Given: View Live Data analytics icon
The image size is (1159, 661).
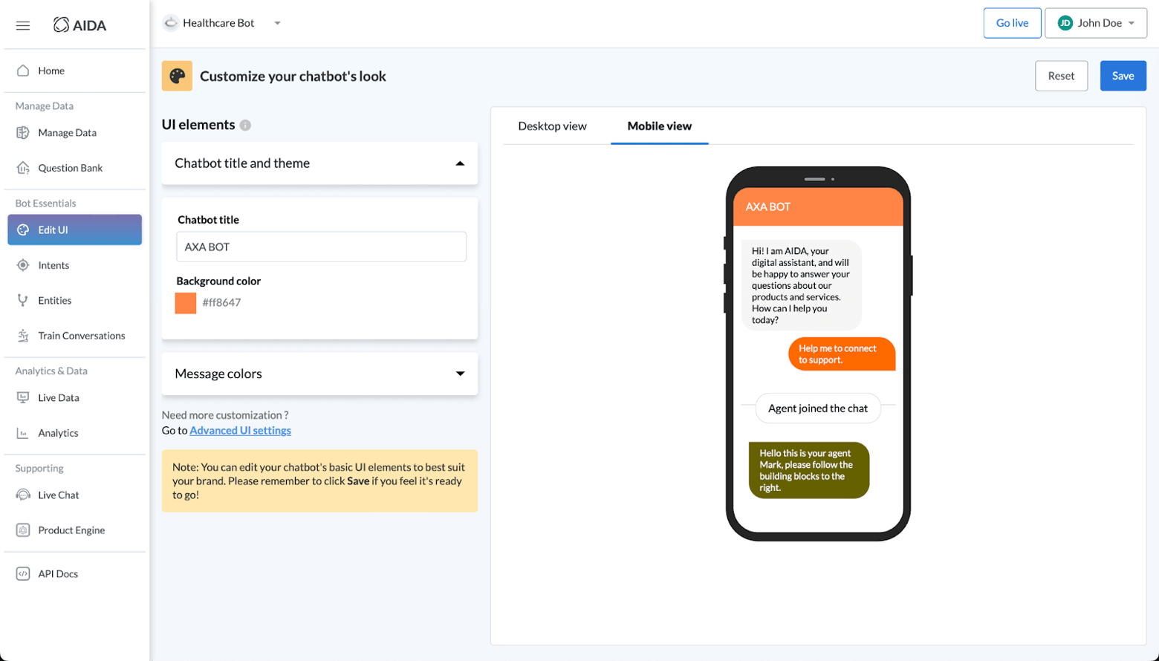Looking at the screenshot, I should [x=23, y=397].
